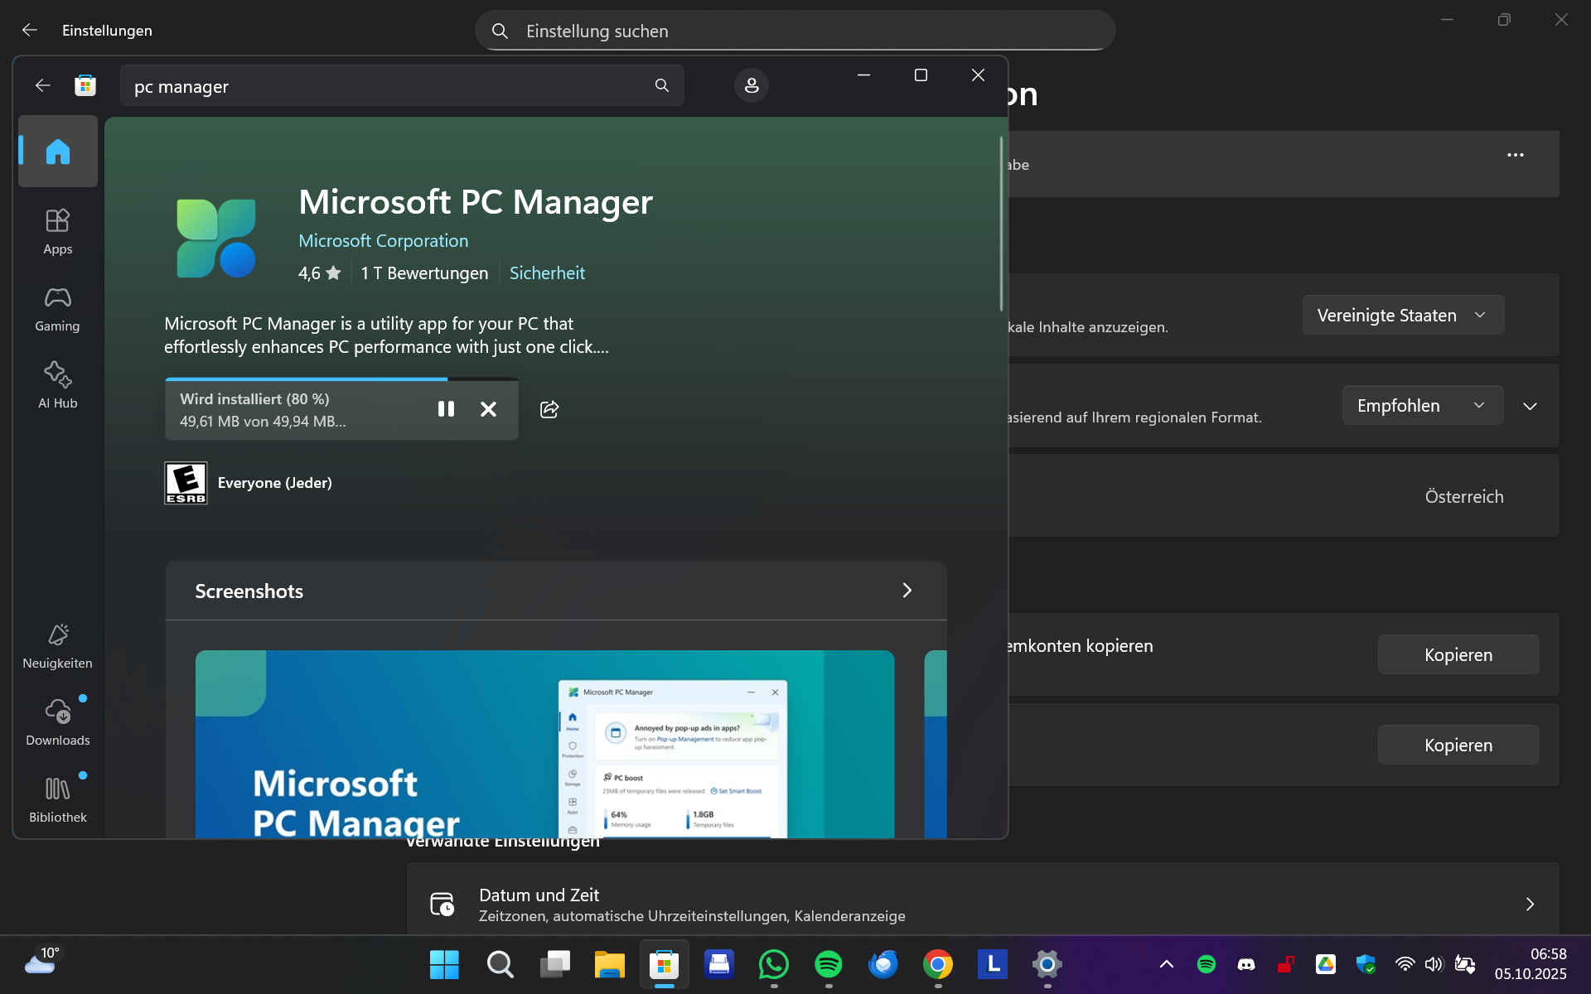Click the share icon next to install progress

[x=549, y=409]
